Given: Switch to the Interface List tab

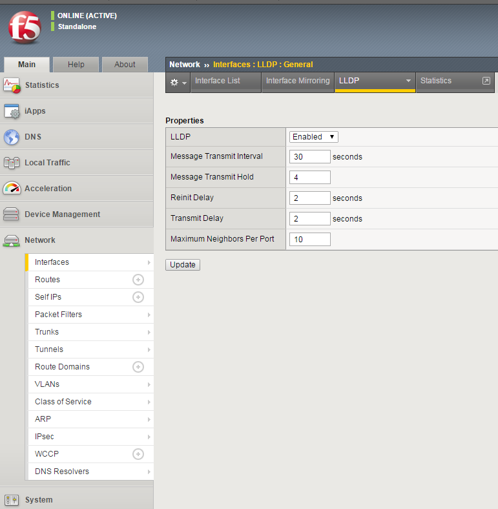Looking at the screenshot, I should (218, 81).
